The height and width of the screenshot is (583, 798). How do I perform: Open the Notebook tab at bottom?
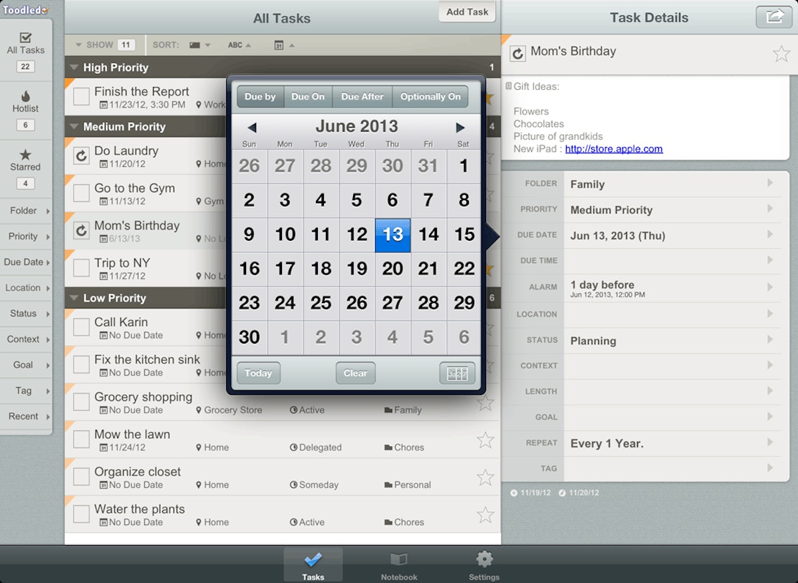click(399, 563)
